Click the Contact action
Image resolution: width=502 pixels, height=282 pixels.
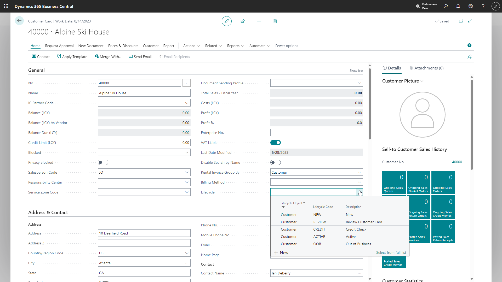[41, 57]
